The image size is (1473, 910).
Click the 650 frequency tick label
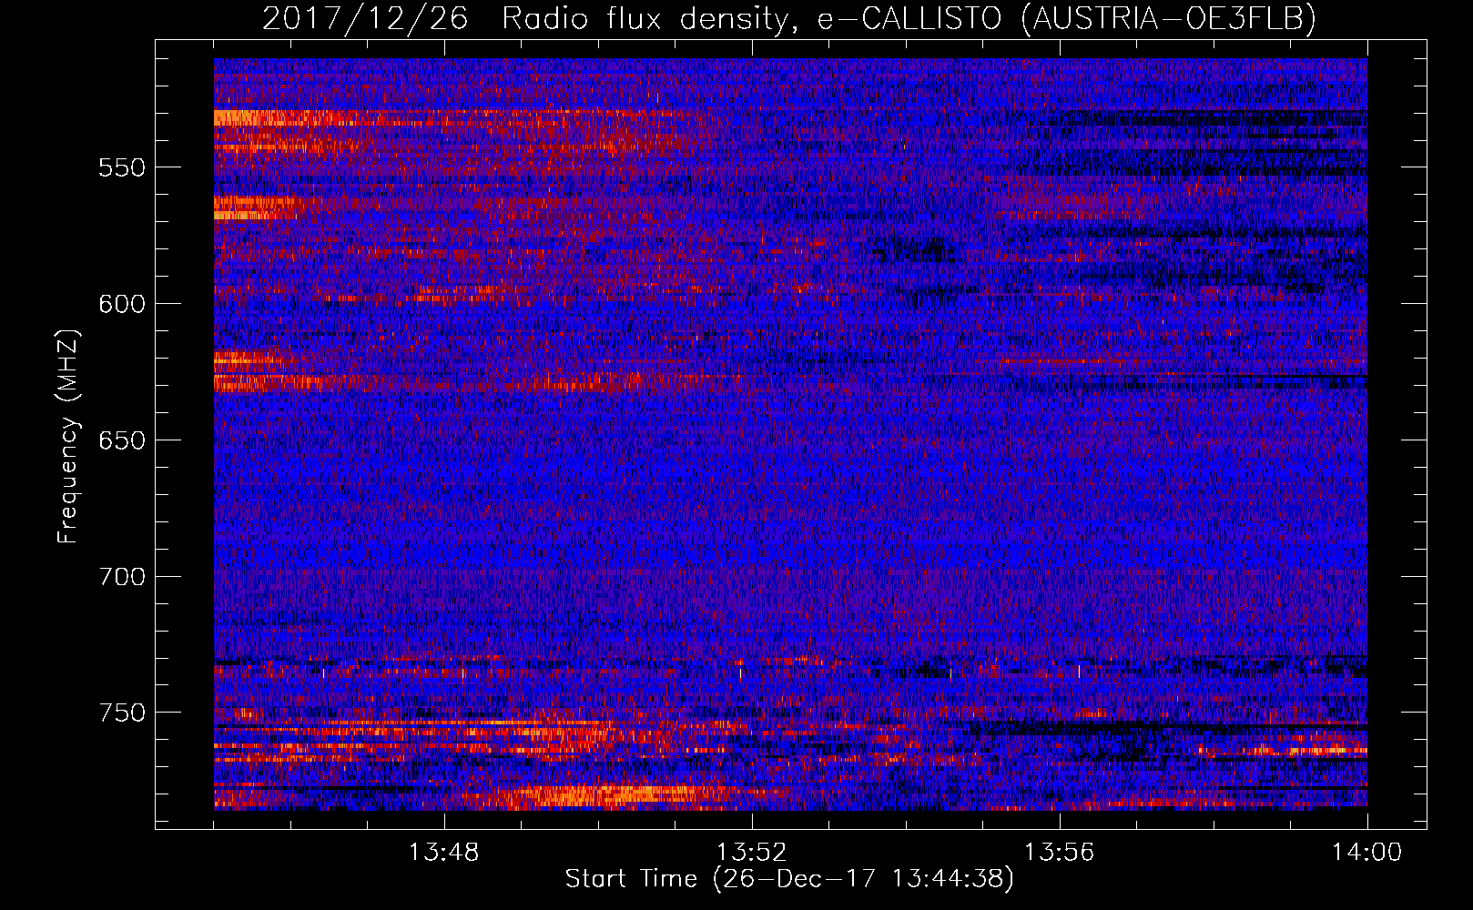122,440
